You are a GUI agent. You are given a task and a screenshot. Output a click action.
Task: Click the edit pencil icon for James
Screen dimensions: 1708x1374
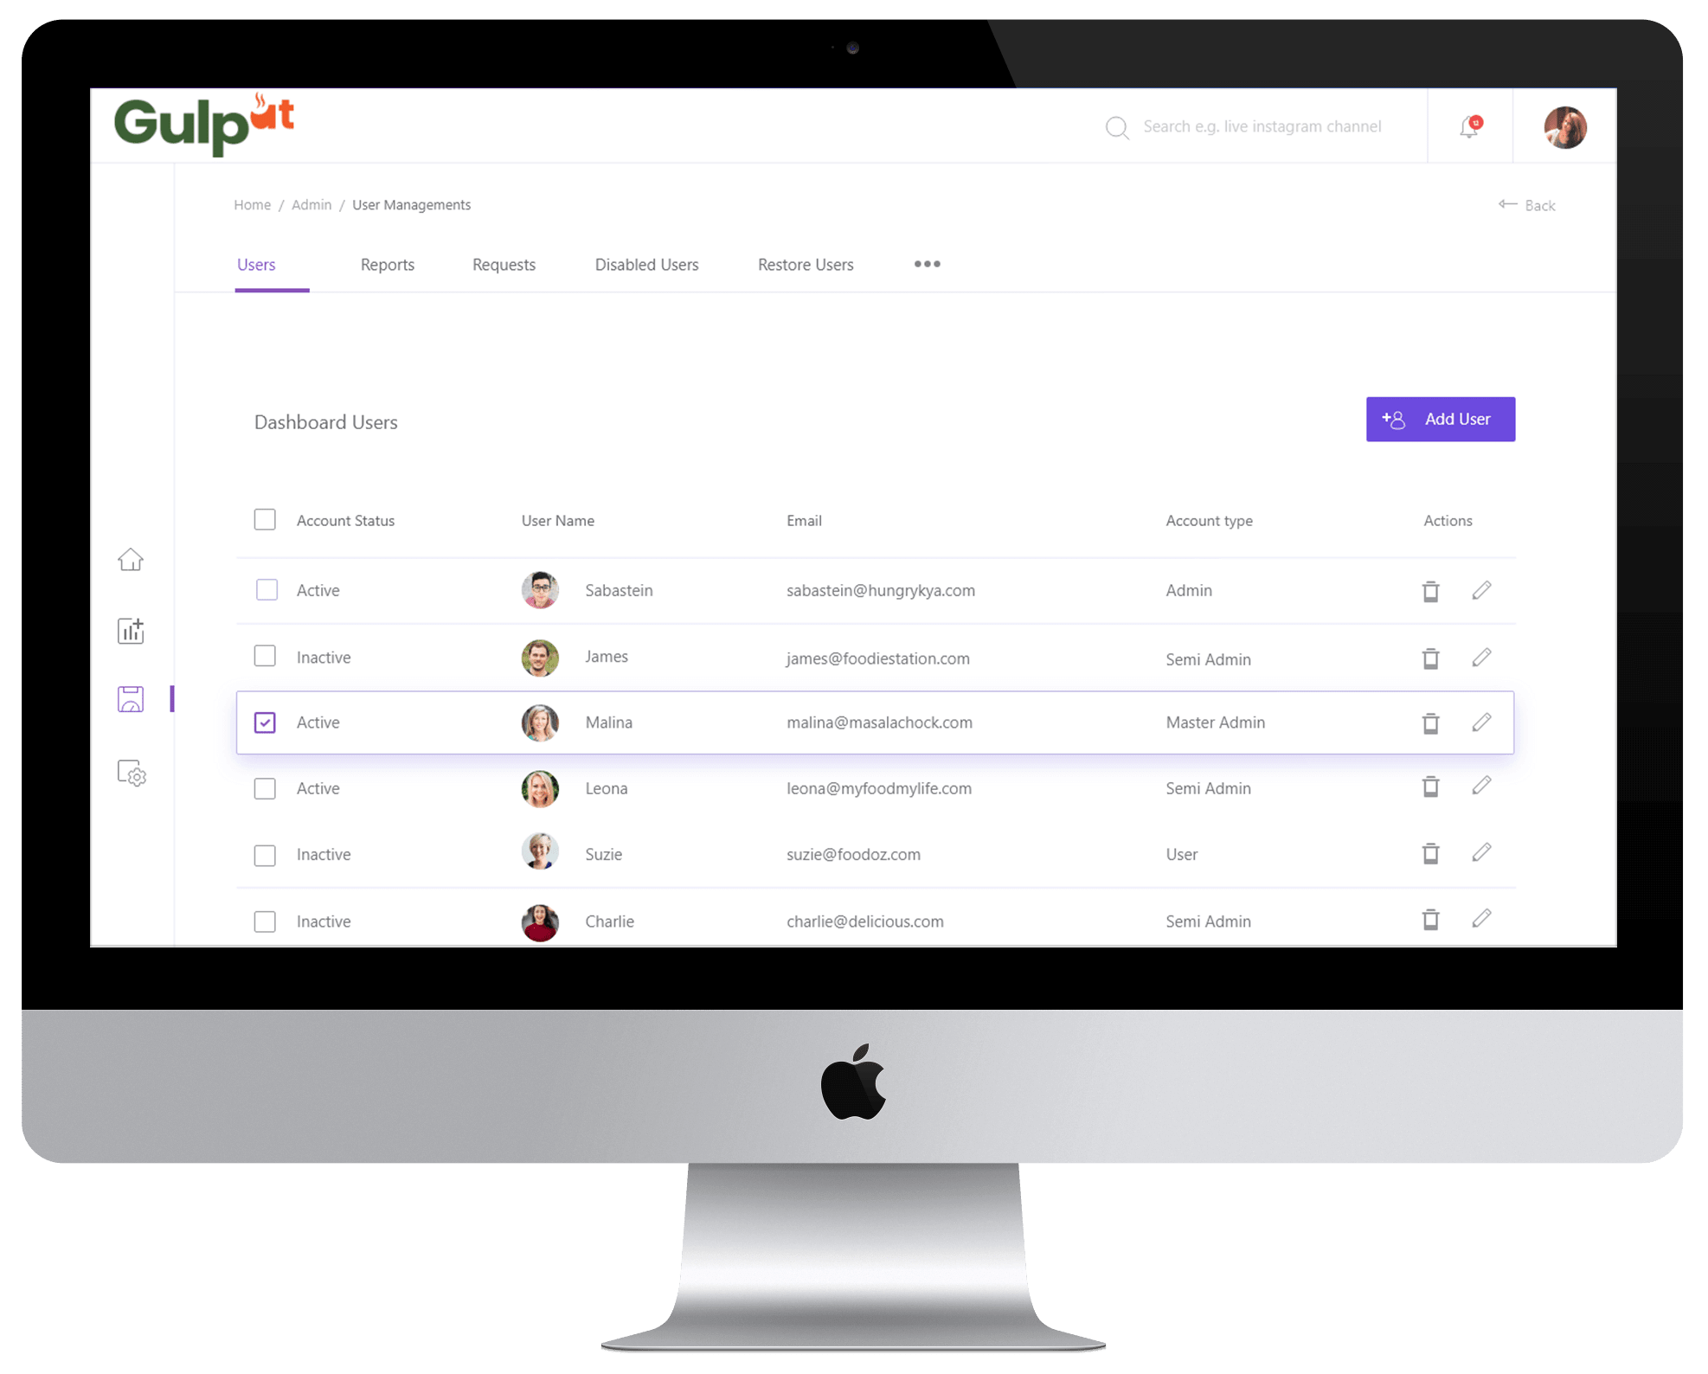click(x=1482, y=656)
